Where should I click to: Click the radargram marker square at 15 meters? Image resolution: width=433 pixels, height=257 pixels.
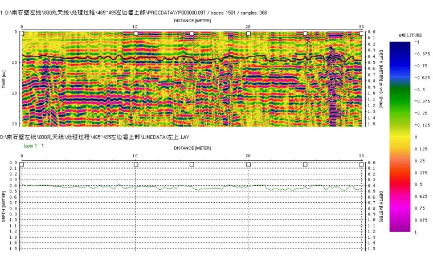[x=192, y=34]
